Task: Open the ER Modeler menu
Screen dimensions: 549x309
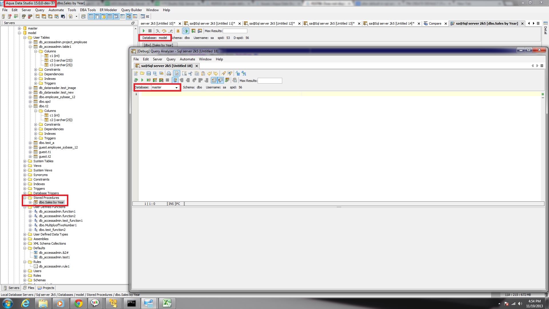Action: 108,10
